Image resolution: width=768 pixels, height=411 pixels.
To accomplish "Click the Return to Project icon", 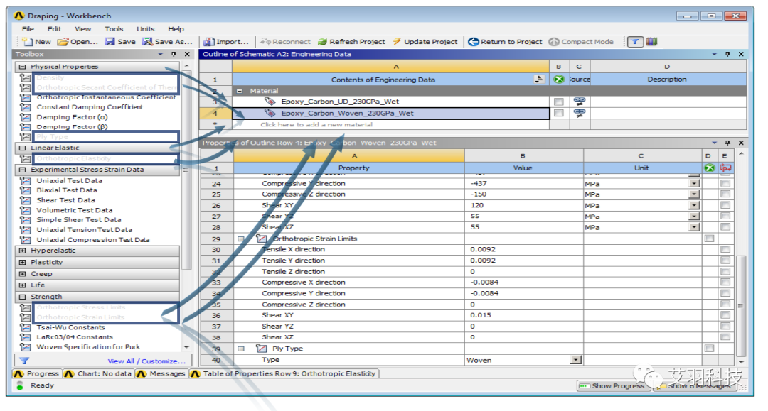I will point(473,42).
